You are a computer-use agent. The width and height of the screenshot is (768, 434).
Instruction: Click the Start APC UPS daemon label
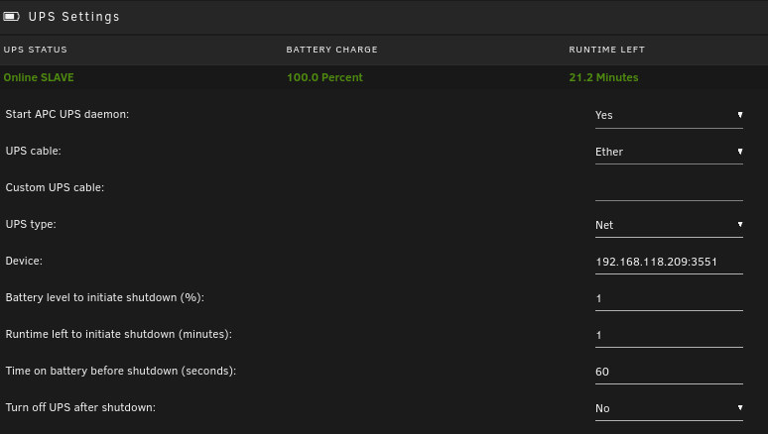(x=67, y=114)
